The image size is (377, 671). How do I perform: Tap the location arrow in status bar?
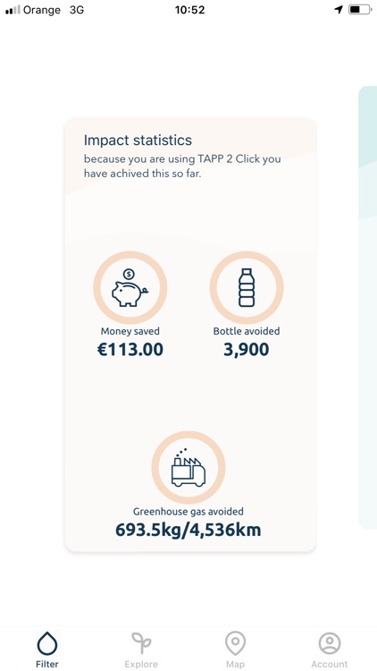(x=339, y=10)
